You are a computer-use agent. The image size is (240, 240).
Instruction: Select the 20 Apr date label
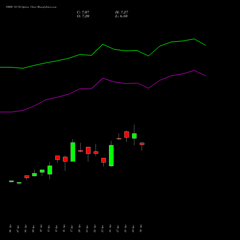pyautogui.click(x=79, y=228)
